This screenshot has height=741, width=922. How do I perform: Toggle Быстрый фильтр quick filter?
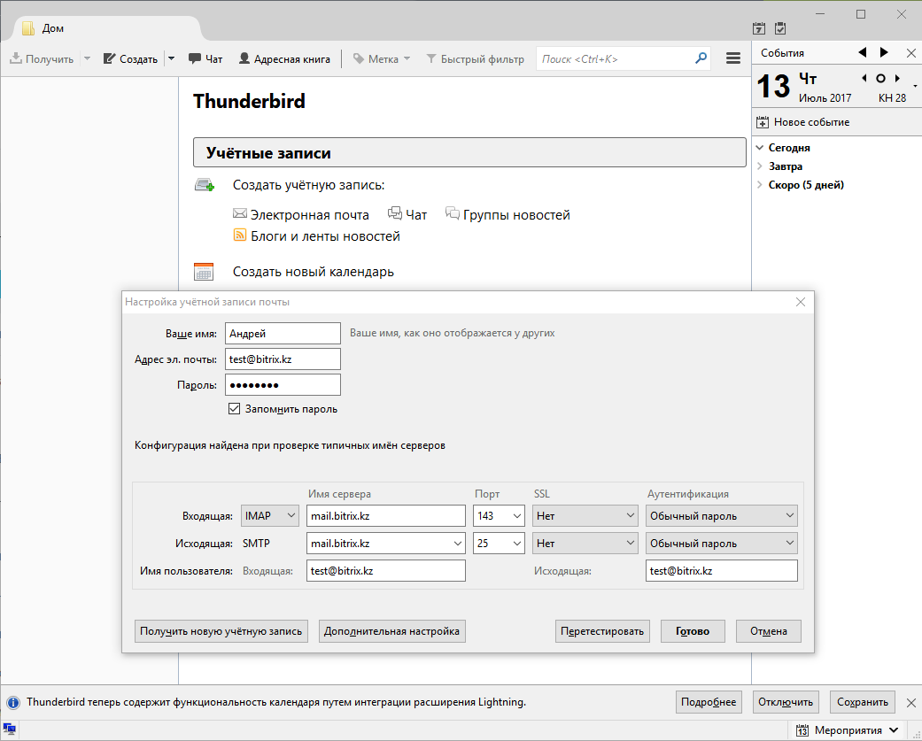click(x=475, y=58)
